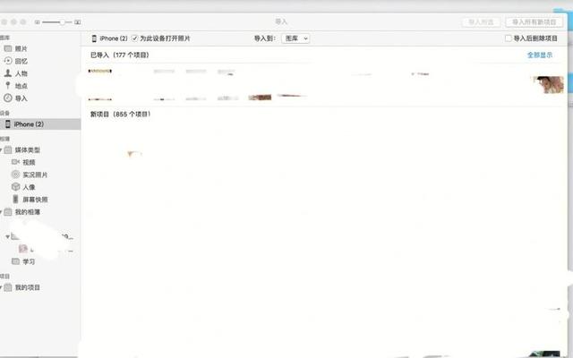
Task: Click the 导入到: label
Action: click(x=265, y=38)
